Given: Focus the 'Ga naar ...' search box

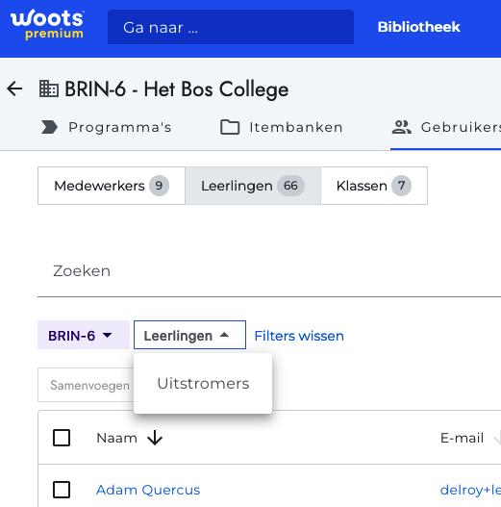Looking at the screenshot, I should (231, 27).
